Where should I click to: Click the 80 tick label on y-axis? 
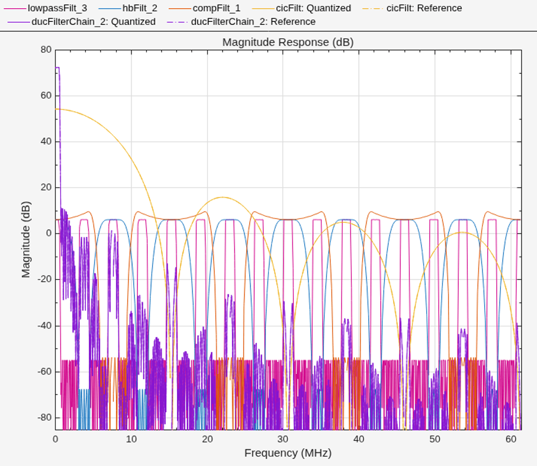point(46,50)
